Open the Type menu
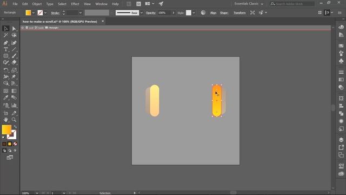 (x=50, y=4)
